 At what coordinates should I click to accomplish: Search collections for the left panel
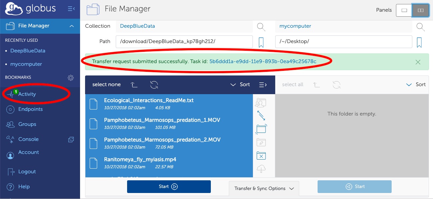(x=261, y=26)
